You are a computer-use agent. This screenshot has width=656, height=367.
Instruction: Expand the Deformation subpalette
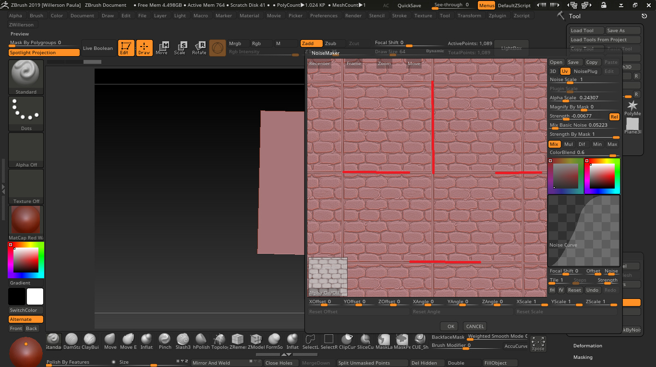[587, 345]
